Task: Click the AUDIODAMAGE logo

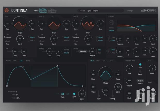Action: 148,11
